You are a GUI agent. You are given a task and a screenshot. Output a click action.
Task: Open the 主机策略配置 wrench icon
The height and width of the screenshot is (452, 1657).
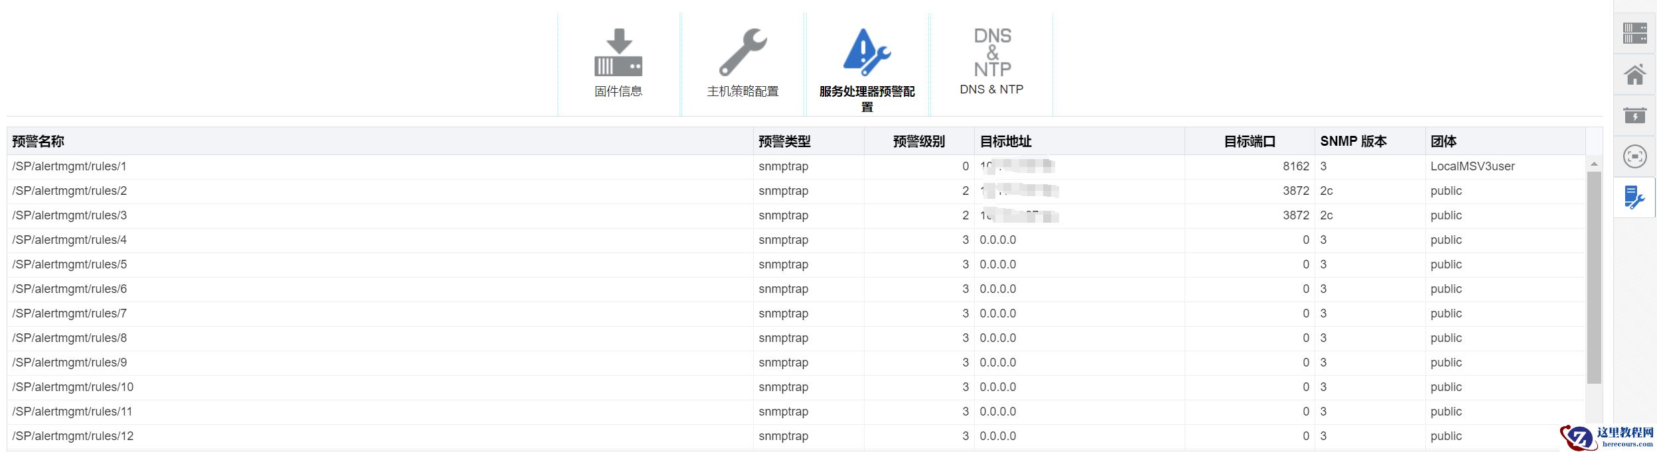tap(743, 52)
